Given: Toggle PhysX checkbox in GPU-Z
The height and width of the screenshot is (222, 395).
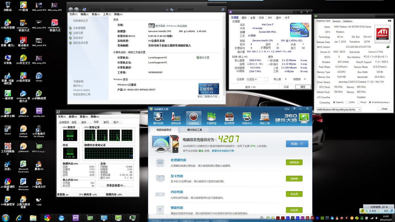Looking at the screenshot, I should [359, 102].
